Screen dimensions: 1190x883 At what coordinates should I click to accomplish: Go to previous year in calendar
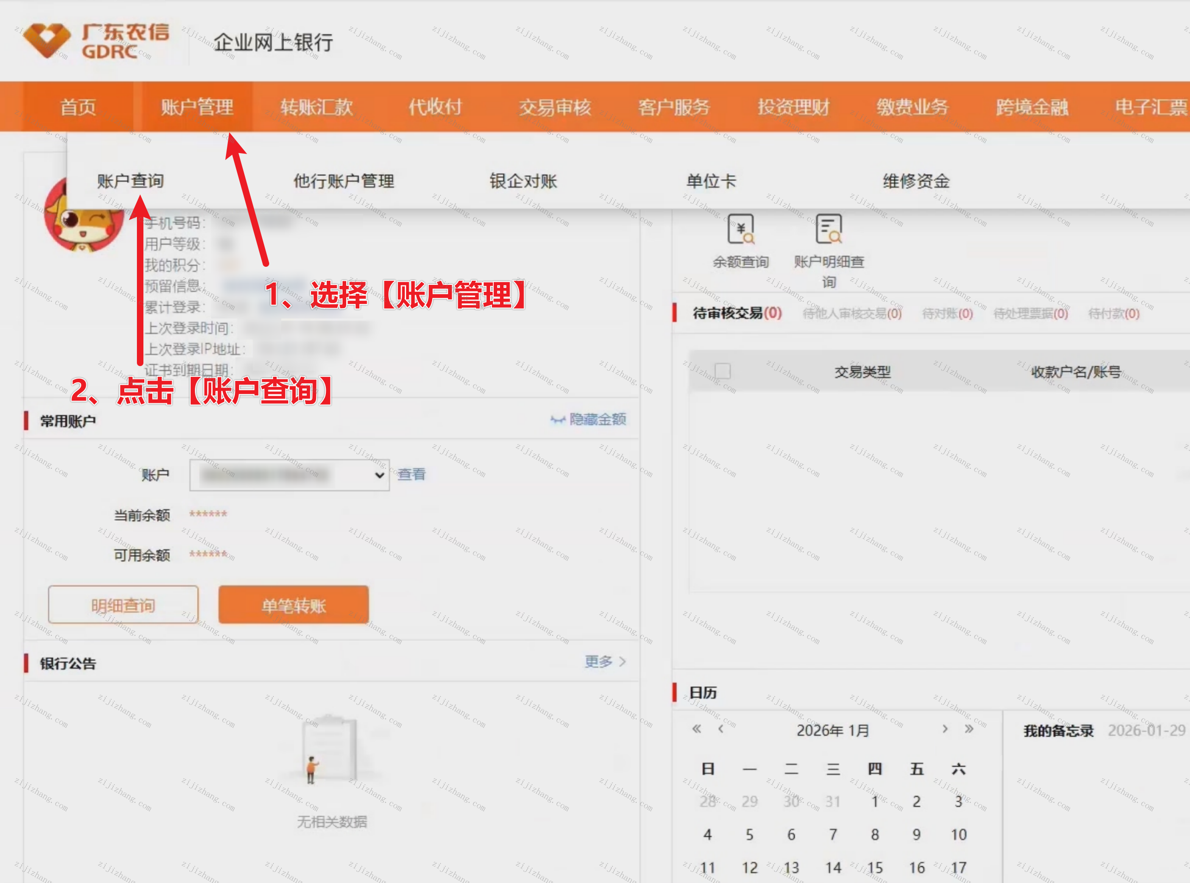click(x=697, y=729)
